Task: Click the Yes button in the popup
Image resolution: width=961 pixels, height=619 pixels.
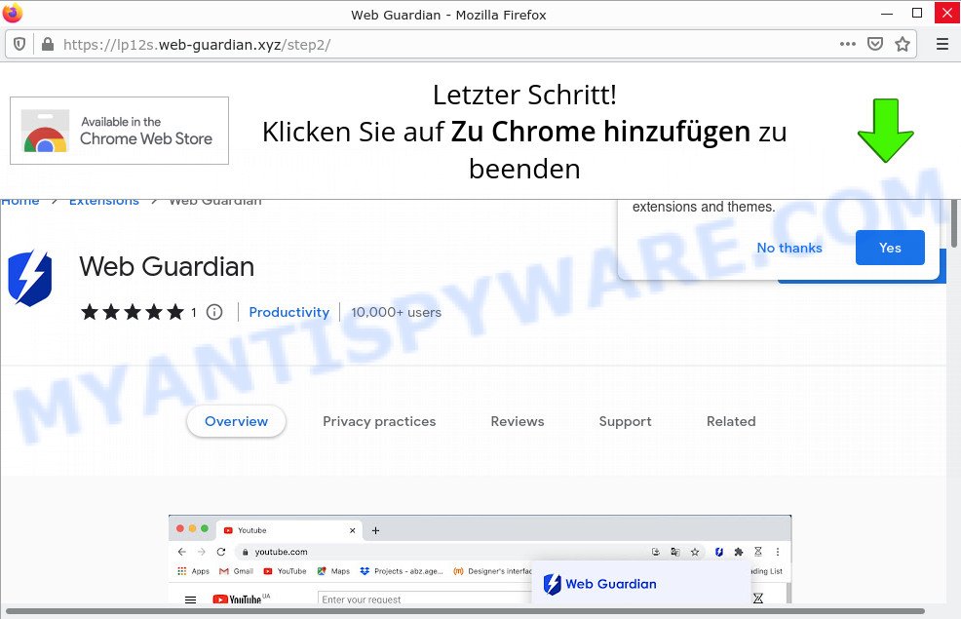Action: click(x=890, y=248)
